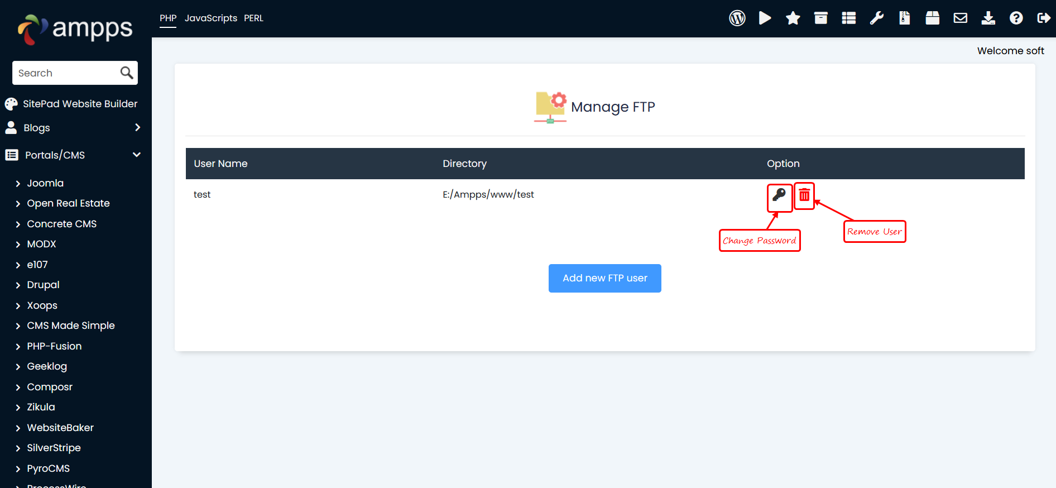Open the PyroCMS entry
The height and width of the screenshot is (488, 1056).
pyautogui.click(x=48, y=468)
